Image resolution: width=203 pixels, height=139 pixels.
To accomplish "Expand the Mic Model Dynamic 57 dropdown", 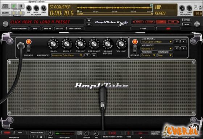I will coord(156,49).
